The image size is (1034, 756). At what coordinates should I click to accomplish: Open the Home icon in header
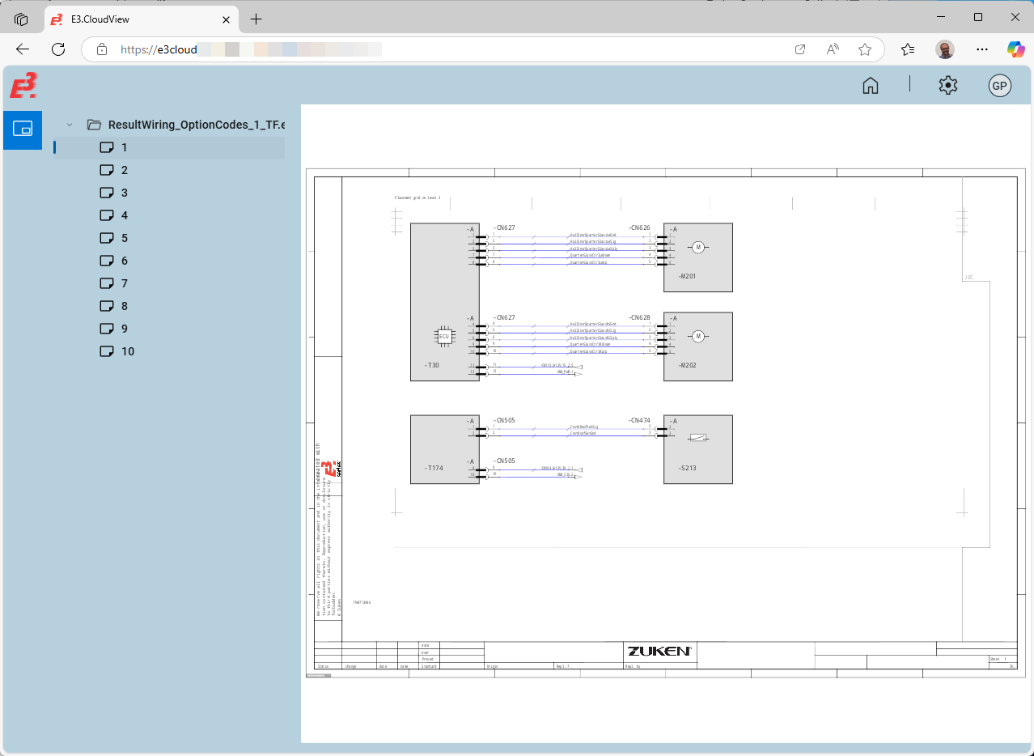tap(871, 86)
